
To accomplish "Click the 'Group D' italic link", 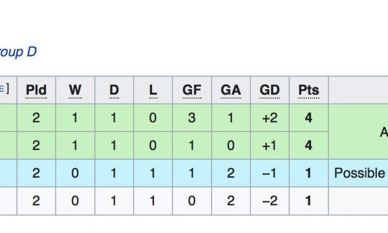I will coord(17,52).
